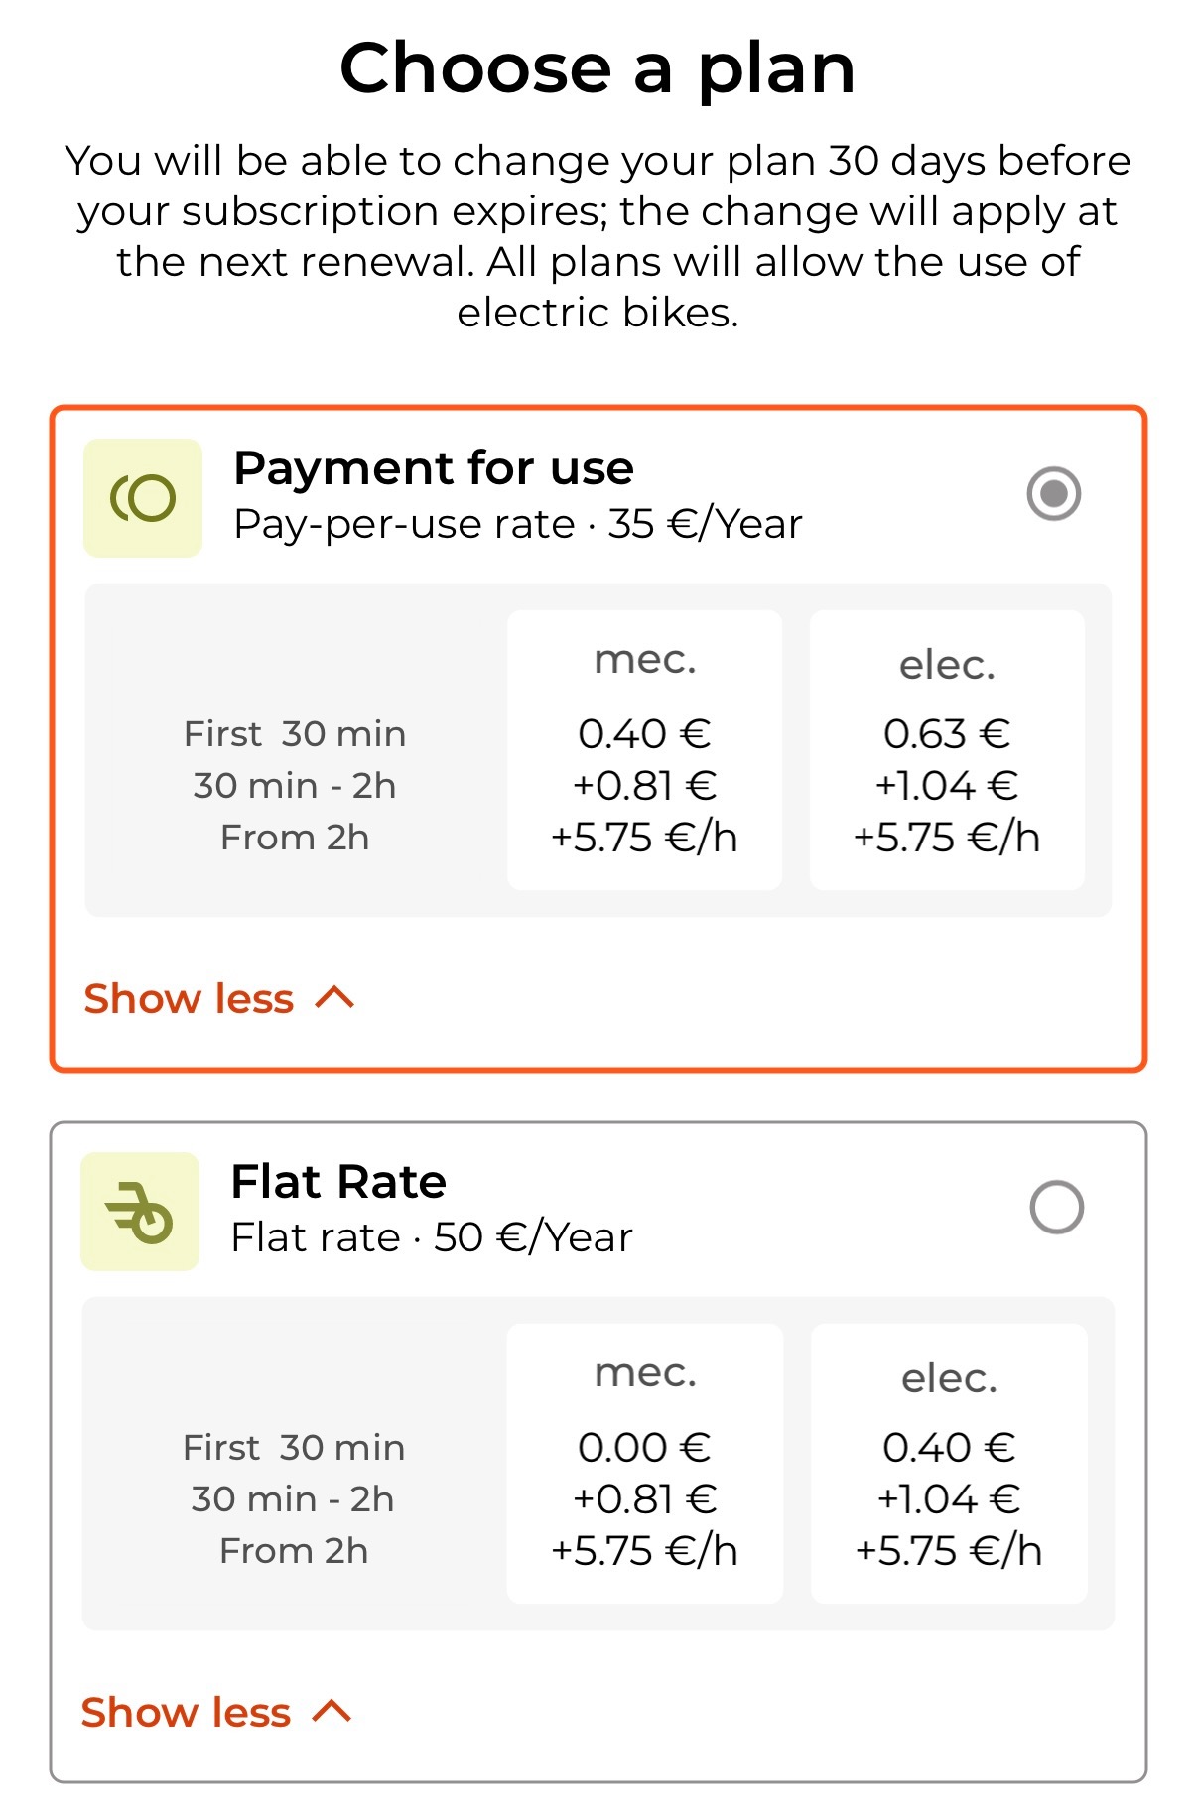The image size is (1197, 1816).
Task: Tap the 0.63 € electric first 30 min price
Action: (947, 734)
